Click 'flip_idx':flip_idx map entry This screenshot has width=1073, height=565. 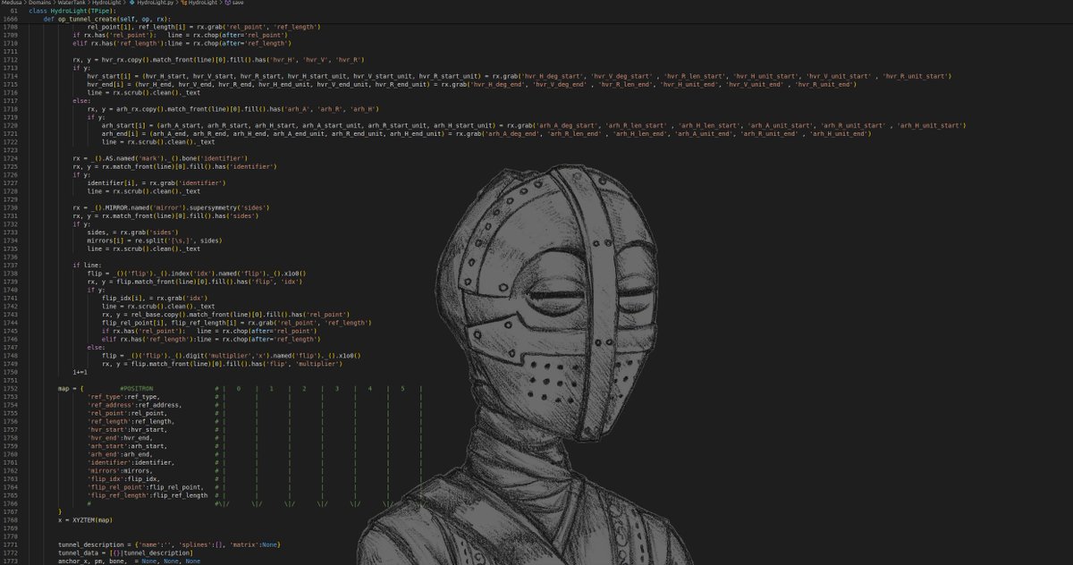point(123,479)
